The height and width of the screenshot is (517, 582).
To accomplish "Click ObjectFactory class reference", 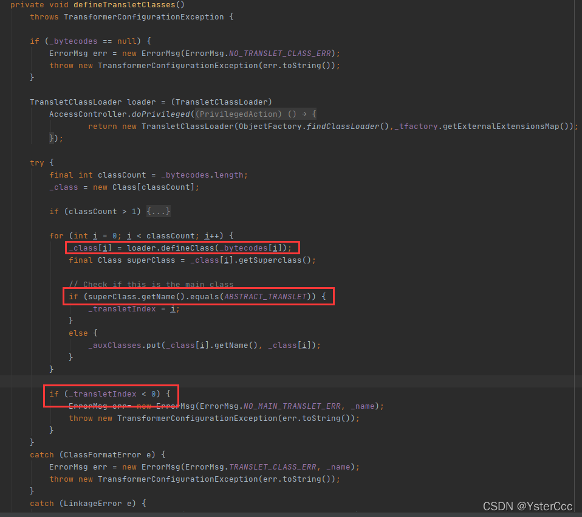I will point(270,127).
